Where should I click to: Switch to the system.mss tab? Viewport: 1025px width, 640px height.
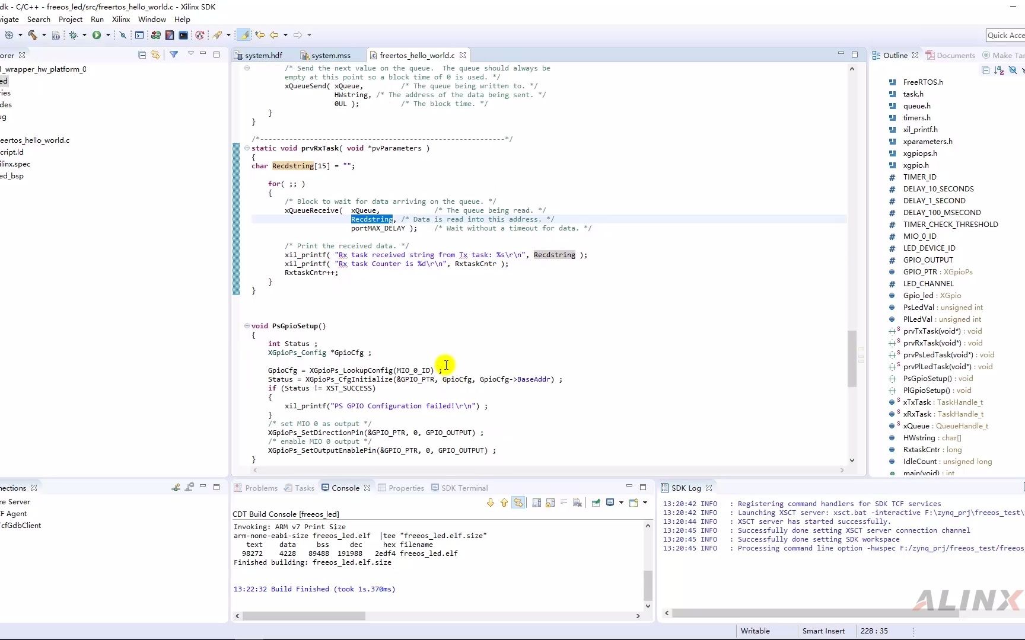[x=329, y=55]
